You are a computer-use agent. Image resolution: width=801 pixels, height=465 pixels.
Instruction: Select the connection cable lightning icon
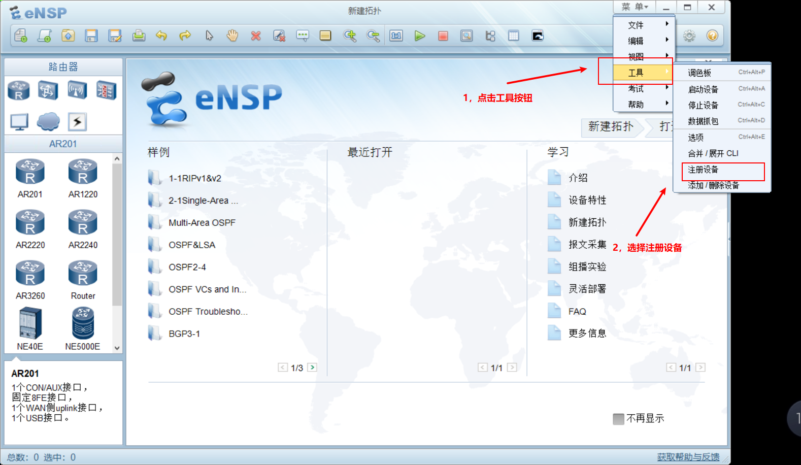pyautogui.click(x=77, y=122)
